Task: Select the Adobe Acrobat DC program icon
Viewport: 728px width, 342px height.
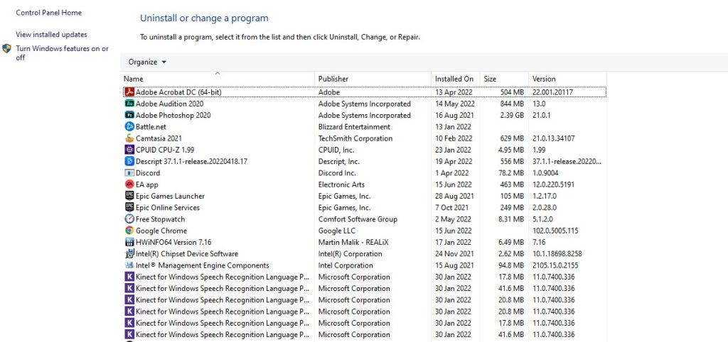Action: point(129,92)
